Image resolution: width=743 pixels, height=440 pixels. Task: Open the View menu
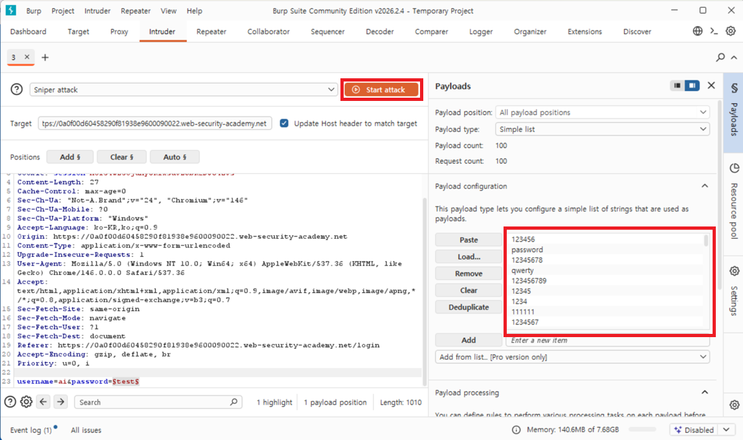click(x=168, y=10)
